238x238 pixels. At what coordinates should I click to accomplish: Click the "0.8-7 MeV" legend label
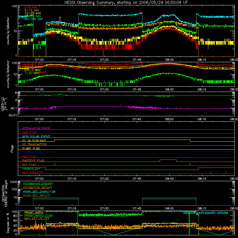click(x=33, y=70)
